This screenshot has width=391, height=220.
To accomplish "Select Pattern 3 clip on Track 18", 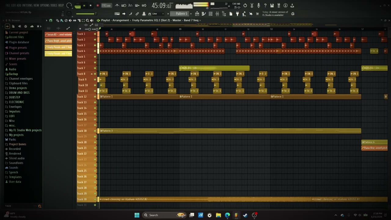I will pyautogui.click(x=230, y=131).
